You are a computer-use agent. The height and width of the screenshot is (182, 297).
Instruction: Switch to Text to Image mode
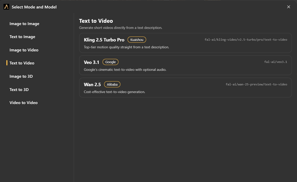(22, 37)
